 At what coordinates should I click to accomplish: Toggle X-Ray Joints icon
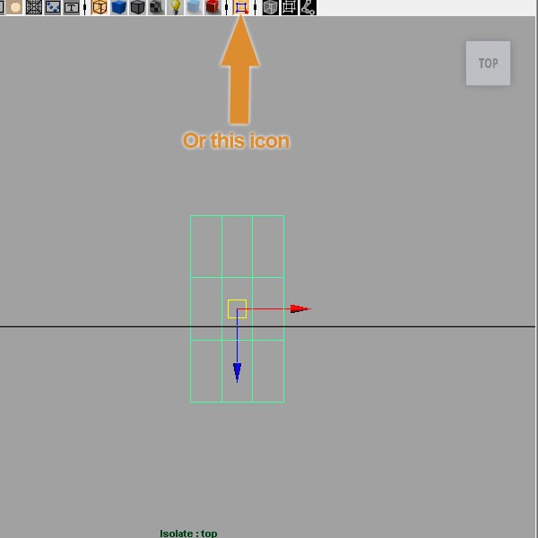[x=308, y=7]
